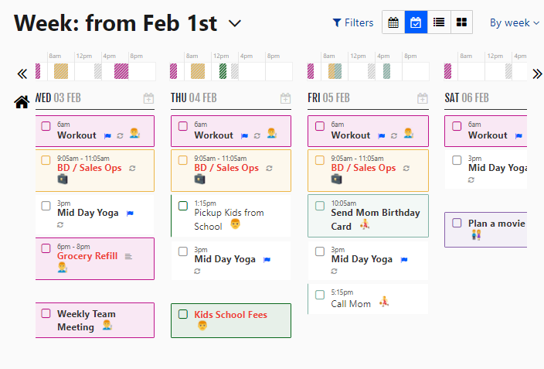Select the board tiles view icon
The width and height of the screenshot is (544, 369).
point(461,22)
